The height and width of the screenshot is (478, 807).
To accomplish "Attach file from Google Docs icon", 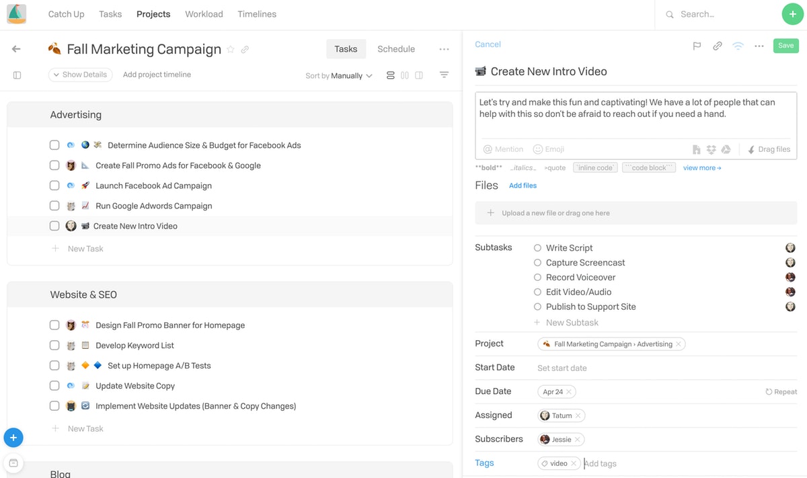I will (x=697, y=149).
